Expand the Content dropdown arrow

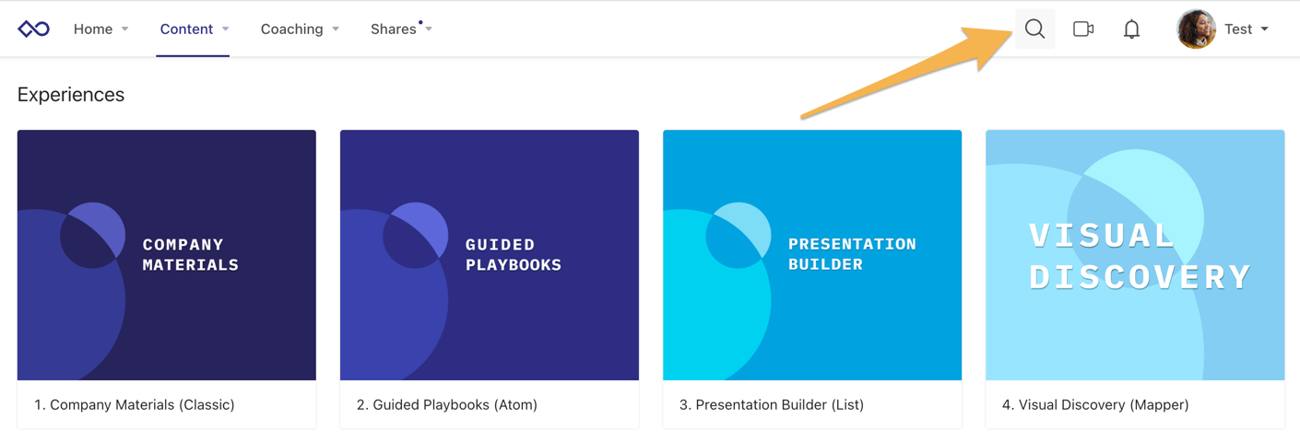[x=226, y=29]
